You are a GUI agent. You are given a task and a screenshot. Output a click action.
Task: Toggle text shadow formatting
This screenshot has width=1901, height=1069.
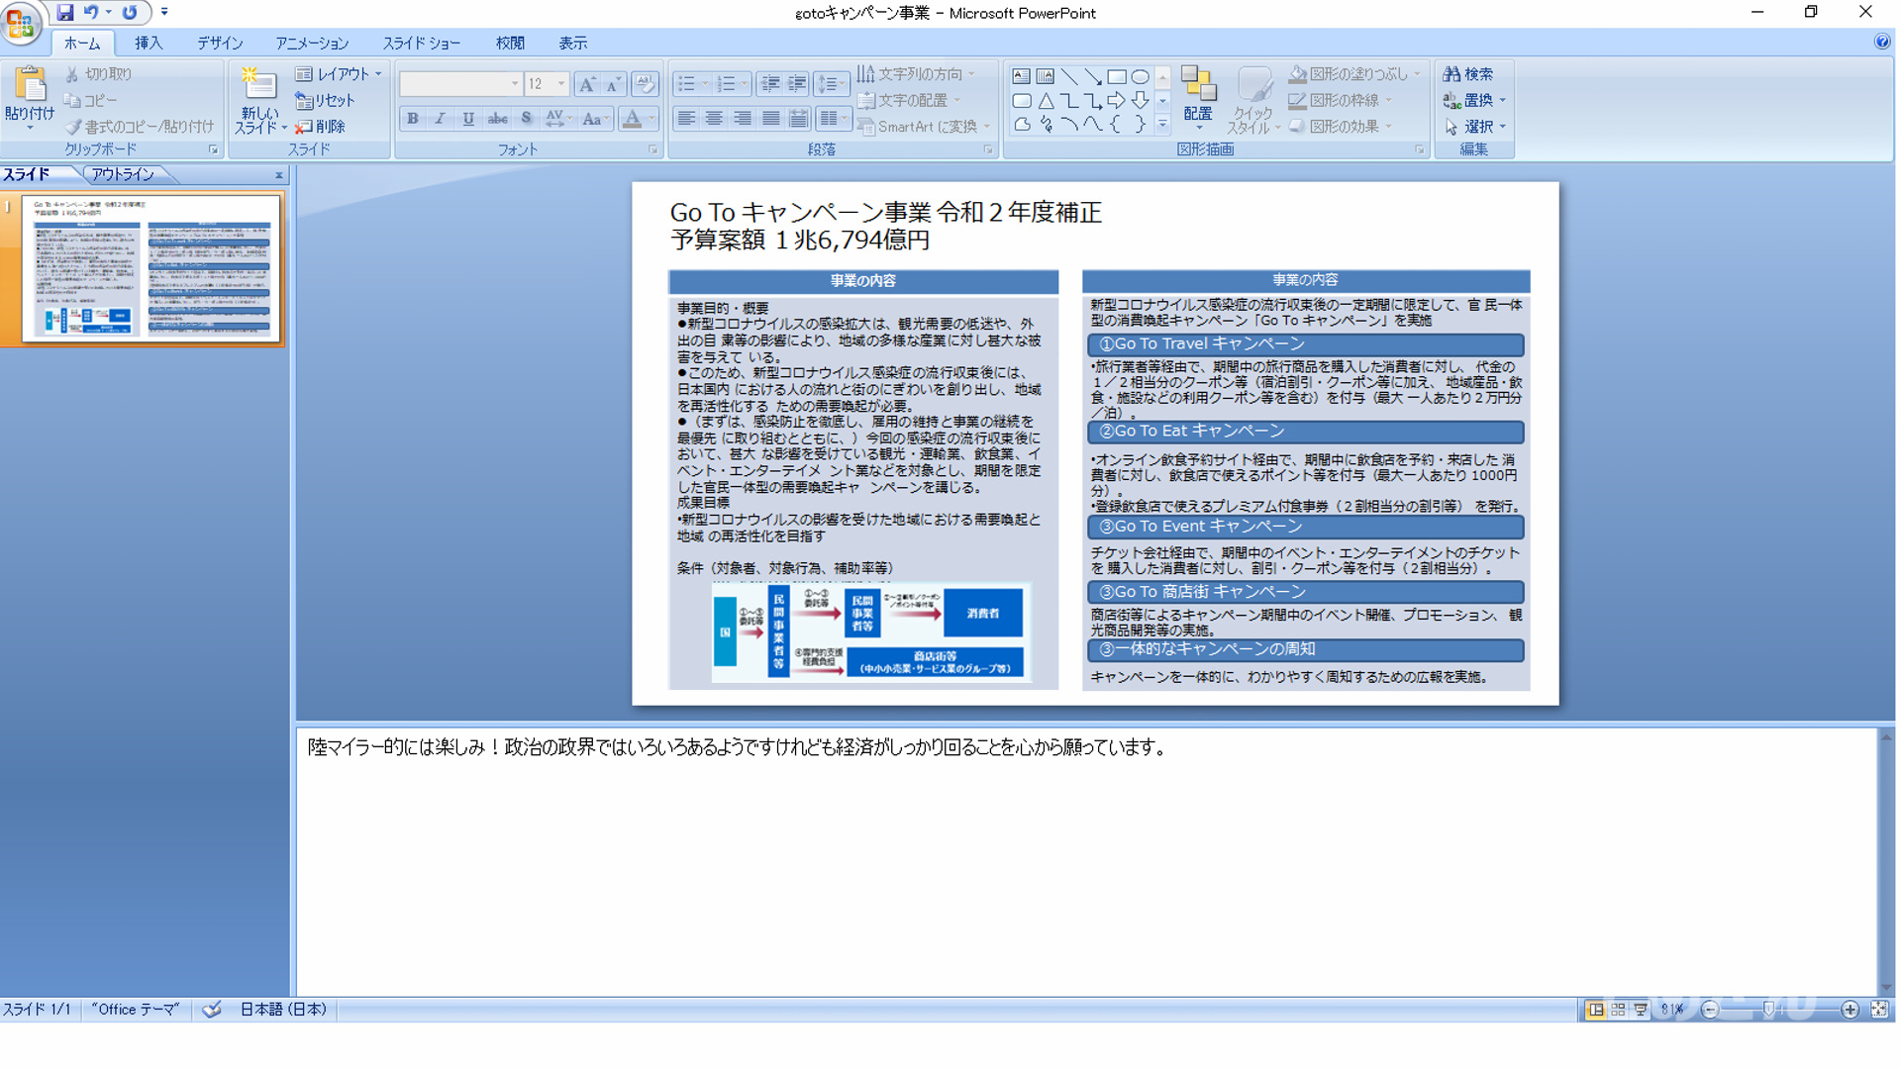click(526, 119)
